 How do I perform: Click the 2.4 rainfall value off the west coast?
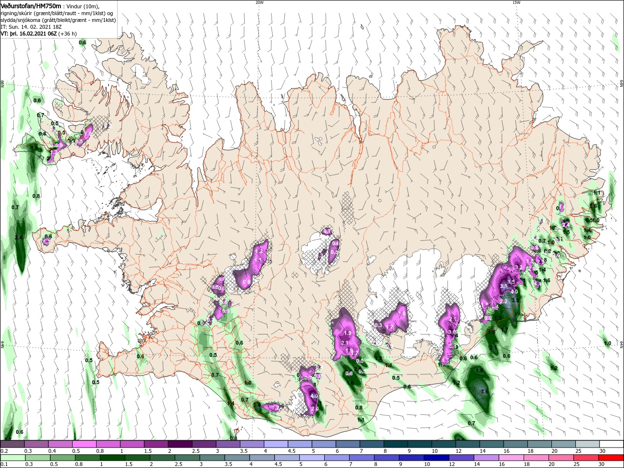(19, 237)
